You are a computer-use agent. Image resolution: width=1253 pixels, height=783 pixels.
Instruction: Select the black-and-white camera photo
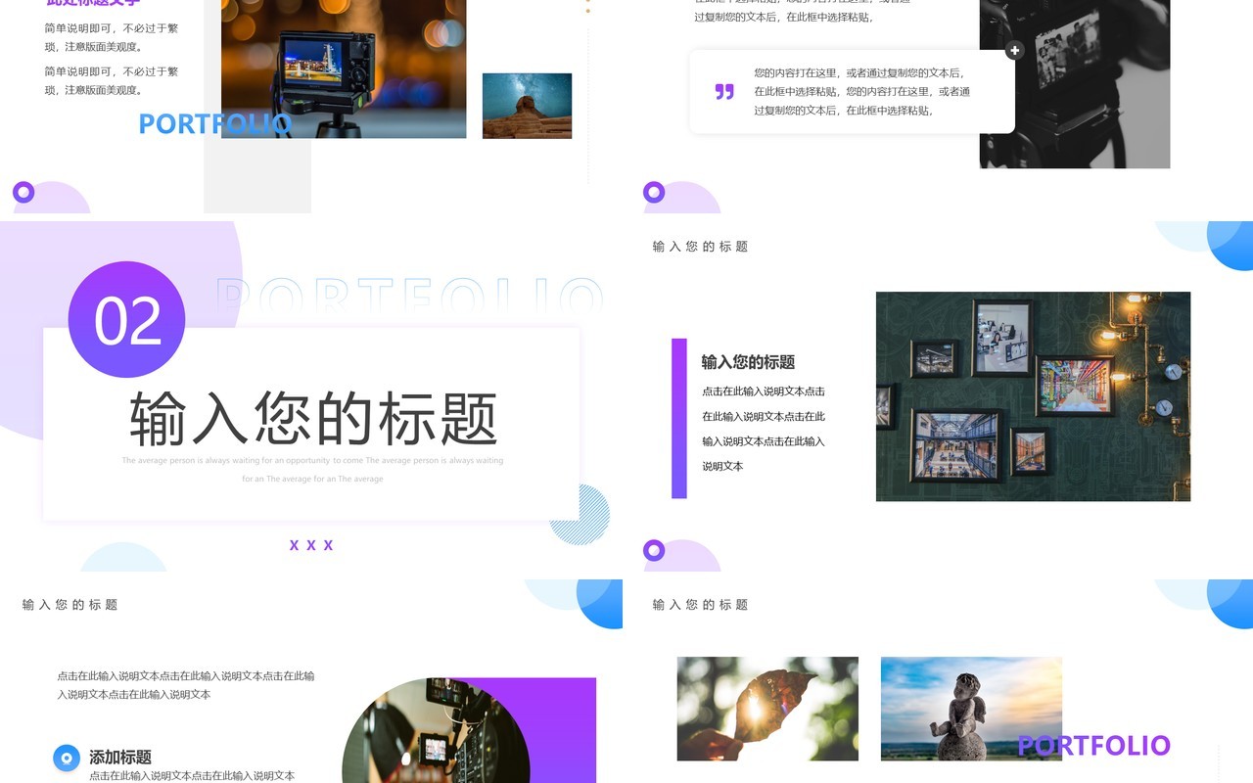[1075, 84]
